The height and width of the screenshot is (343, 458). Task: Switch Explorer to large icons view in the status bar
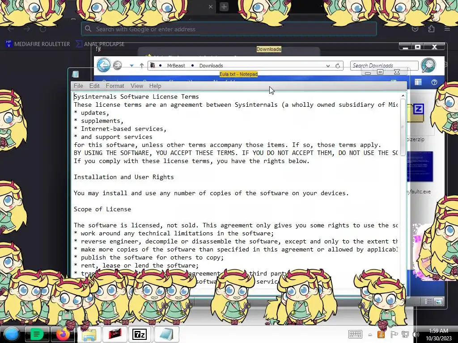tap(438, 301)
